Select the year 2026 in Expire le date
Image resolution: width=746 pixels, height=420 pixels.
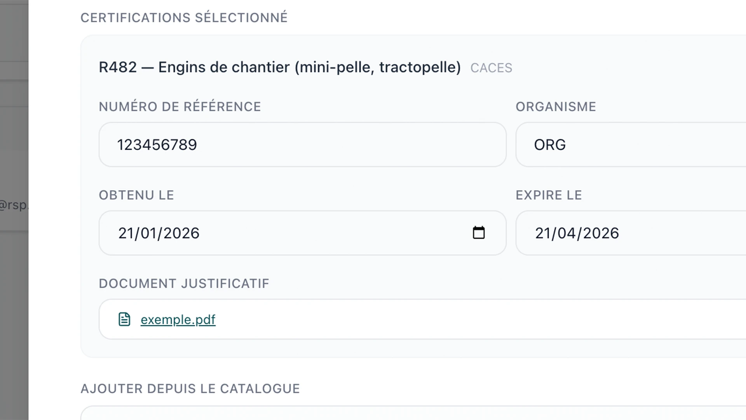pyautogui.click(x=600, y=233)
